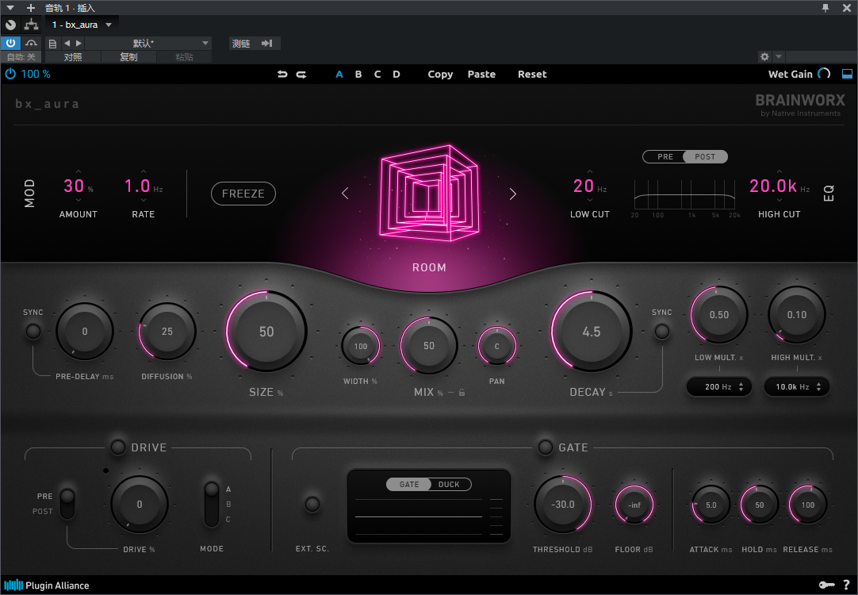Open the question mark help icon

coord(847,585)
